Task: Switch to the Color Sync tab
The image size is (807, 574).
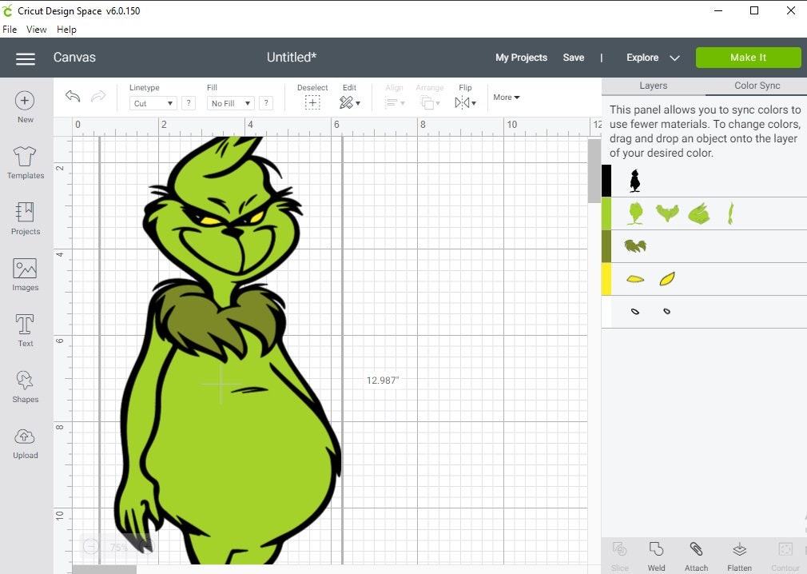Action: pyautogui.click(x=757, y=86)
